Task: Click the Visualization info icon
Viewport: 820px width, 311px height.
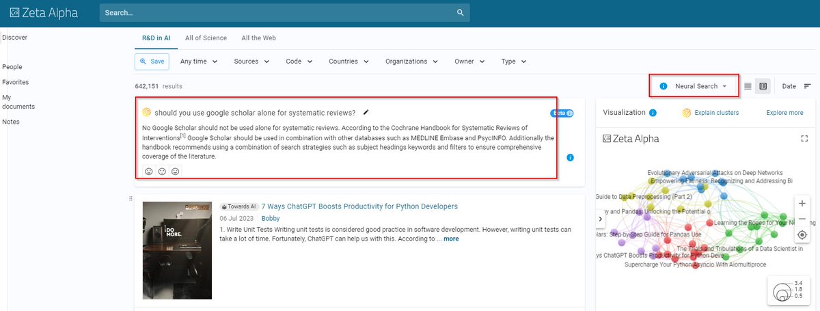Action: (653, 113)
